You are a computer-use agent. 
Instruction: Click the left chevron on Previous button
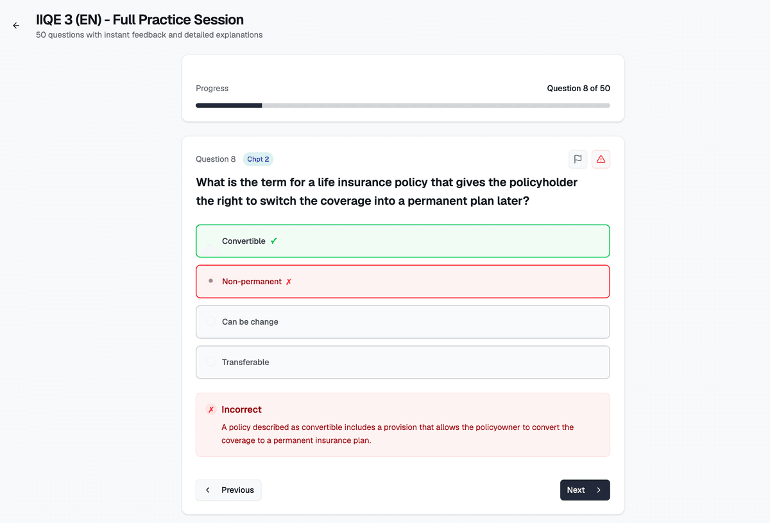207,490
